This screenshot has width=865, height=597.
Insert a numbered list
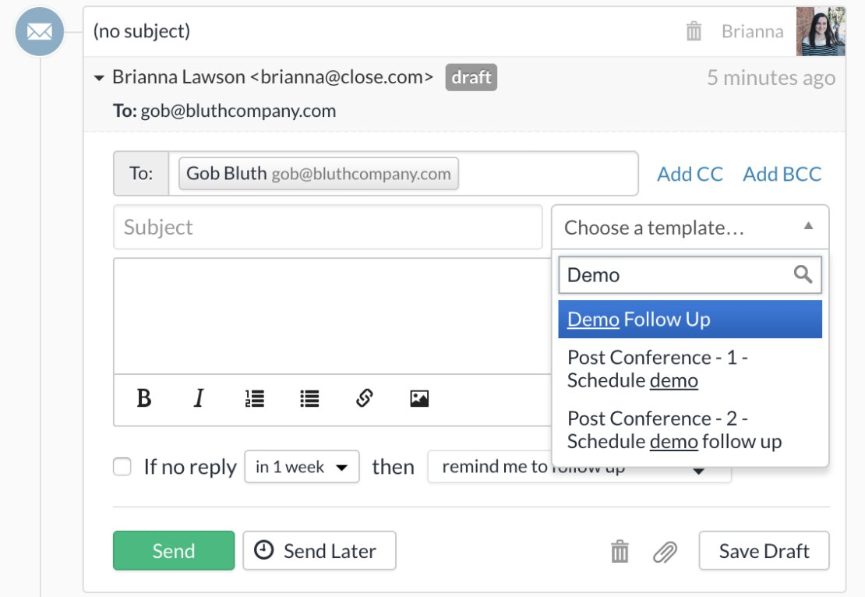pos(254,399)
